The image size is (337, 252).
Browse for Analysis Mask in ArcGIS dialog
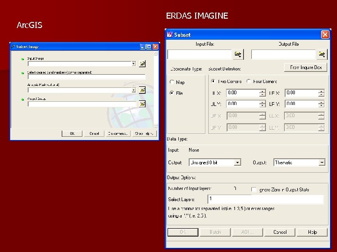point(142,90)
